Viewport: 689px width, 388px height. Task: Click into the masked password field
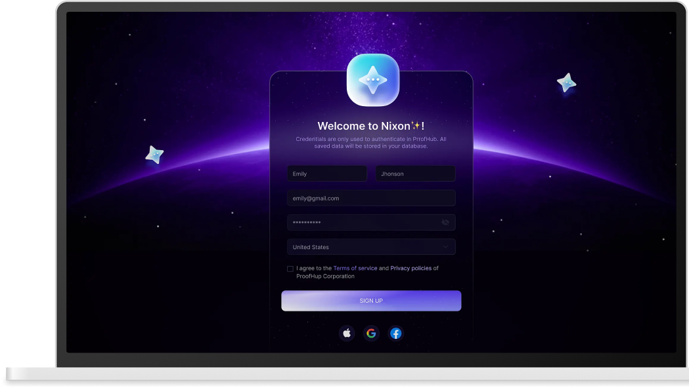[371, 223]
